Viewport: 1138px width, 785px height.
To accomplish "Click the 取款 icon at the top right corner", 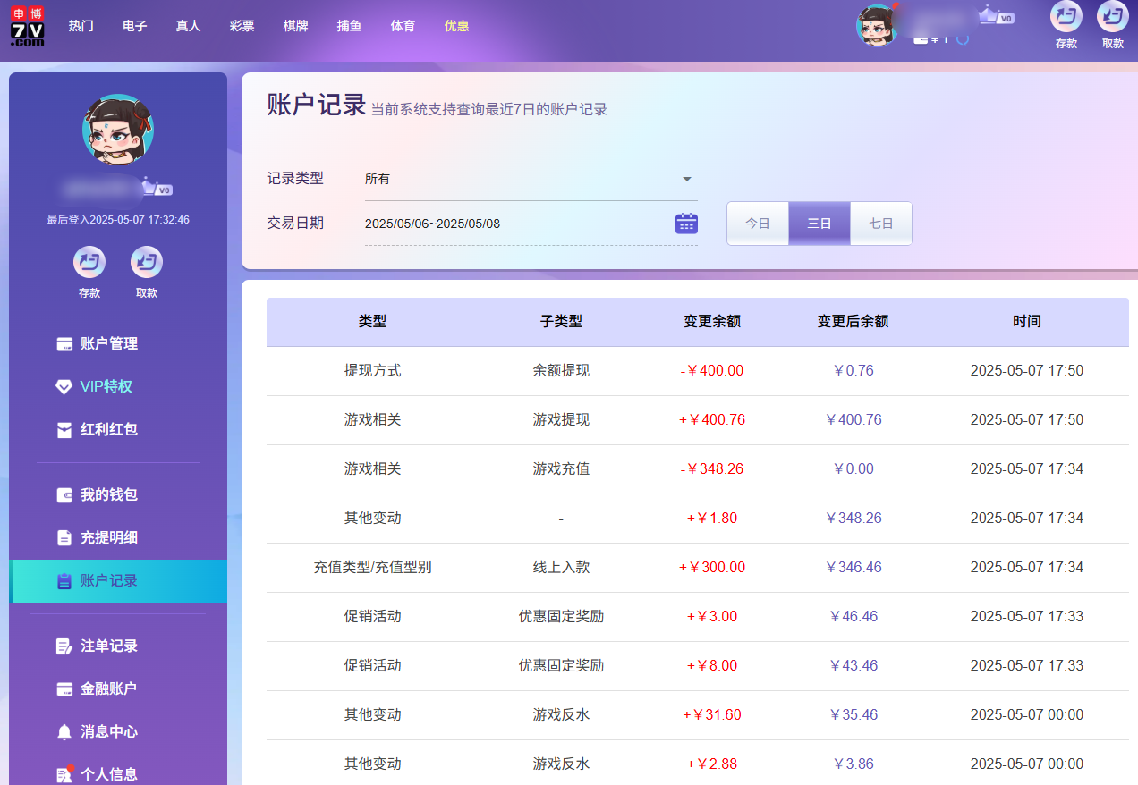I will 1112,18.
